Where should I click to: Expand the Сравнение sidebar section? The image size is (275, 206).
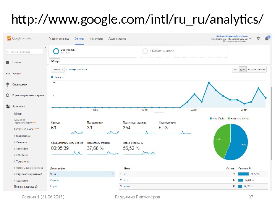(x=21, y=180)
